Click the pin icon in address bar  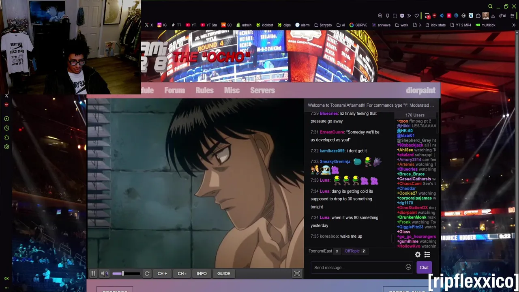pyautogui.click(x=387, y=16)
